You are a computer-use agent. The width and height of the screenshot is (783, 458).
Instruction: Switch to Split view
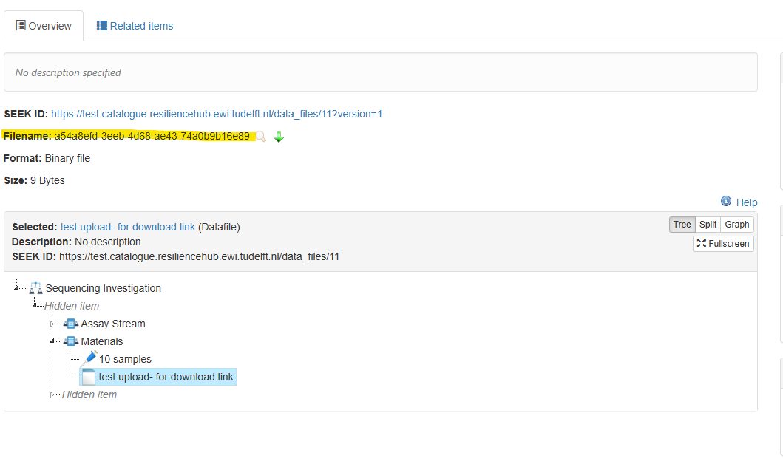click(708, 225)
